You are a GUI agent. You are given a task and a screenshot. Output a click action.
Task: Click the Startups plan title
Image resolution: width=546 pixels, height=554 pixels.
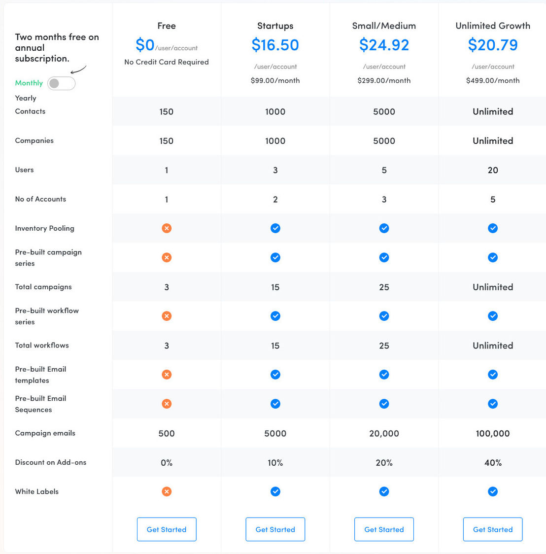click(275, 26)
